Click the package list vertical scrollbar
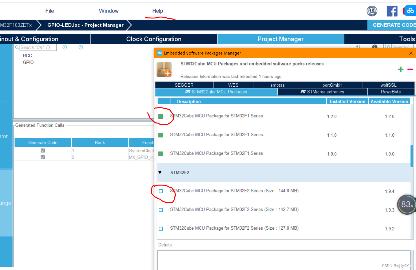Screen dimensions: 416x270 [x=412, y=156]
